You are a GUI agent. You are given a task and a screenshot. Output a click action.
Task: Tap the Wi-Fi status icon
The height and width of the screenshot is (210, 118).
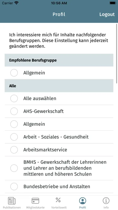click(x=17, y=3)
